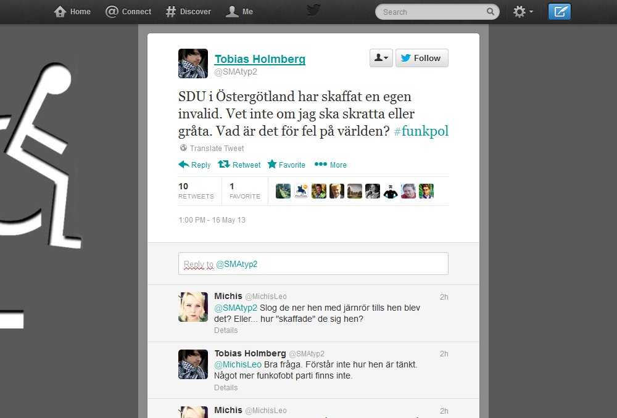This screenshot has height=418, width=617.
Task: Open the compose new tweet button
Action: pyautogui.click(x=559, y=11)
